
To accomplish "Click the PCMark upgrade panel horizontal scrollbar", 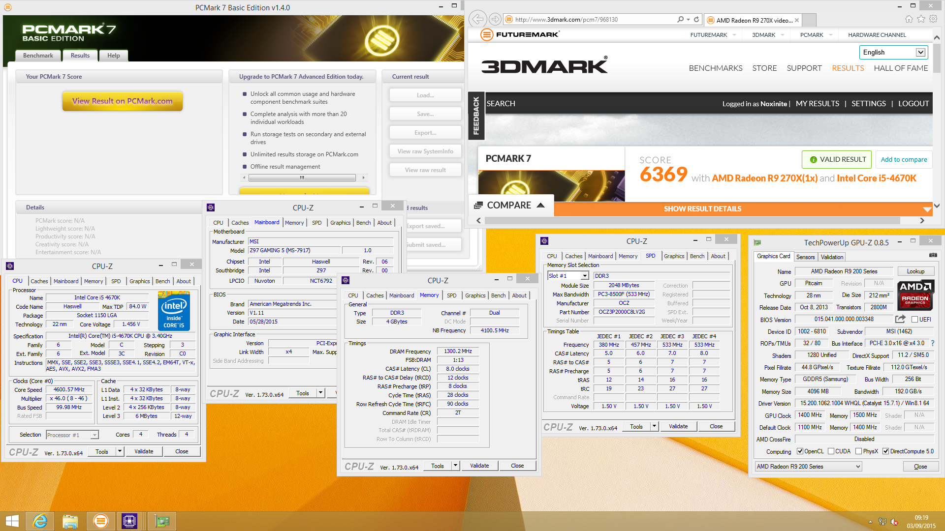I will pyautogui.click(x=302, y=177).
